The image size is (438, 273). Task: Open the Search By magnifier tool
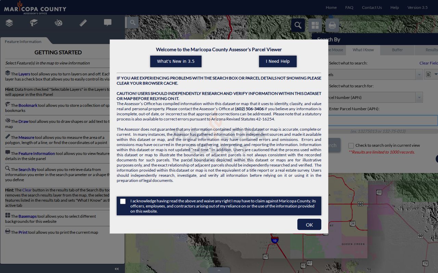tap(298, 25)
